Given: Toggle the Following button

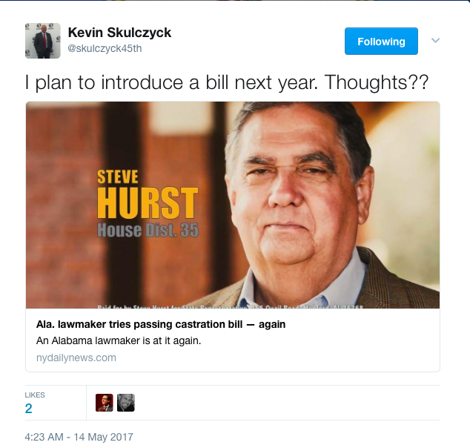Looking at the screenshot, I should coord(381,42).
